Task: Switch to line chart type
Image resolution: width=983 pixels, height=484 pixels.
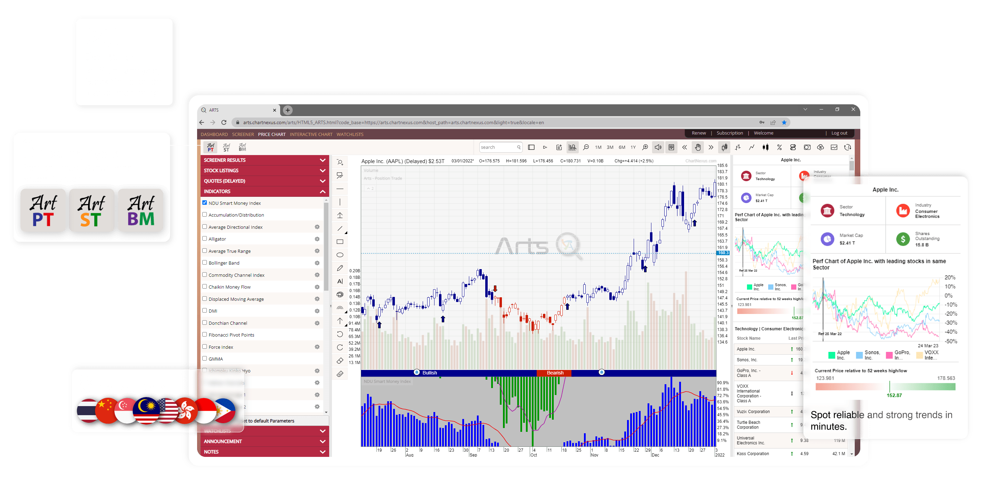Action: [752, 147]
